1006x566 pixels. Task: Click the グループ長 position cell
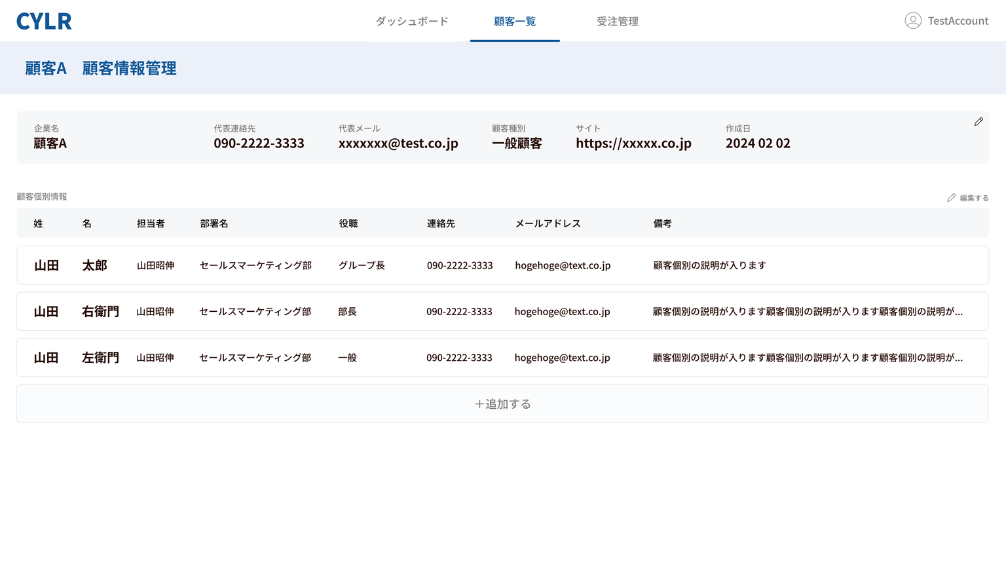[362, 265]
